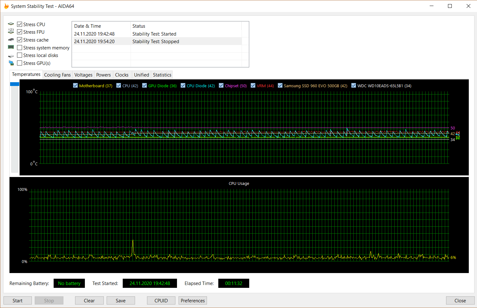Screen dimensions: 477x308
Task: Uncheck the Stress FPU checkbox
Action: (x=20, y=32)
